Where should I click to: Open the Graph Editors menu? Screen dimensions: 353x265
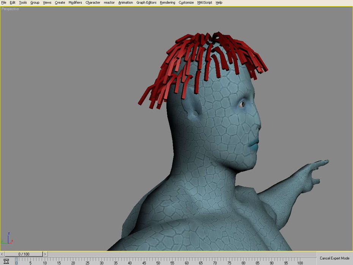point(147,3)
